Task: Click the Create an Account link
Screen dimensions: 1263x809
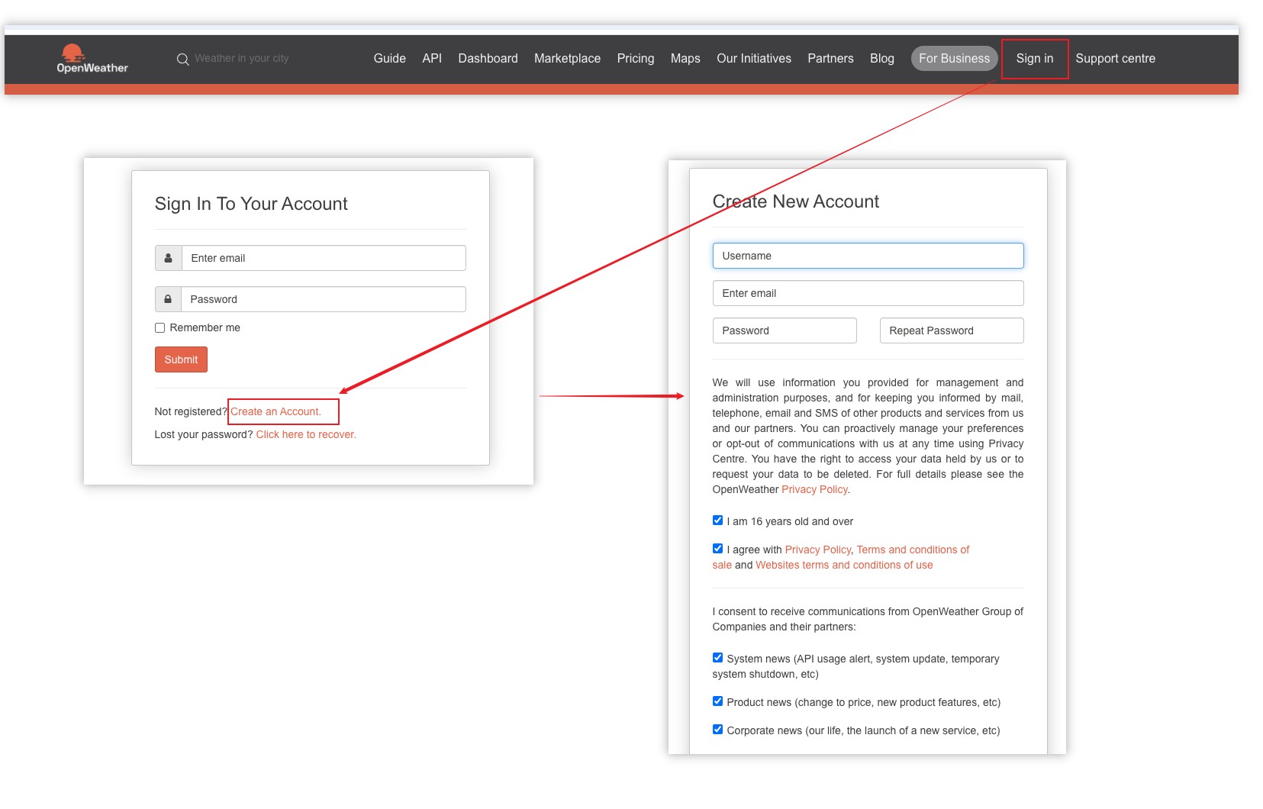Action: point(275,411)
